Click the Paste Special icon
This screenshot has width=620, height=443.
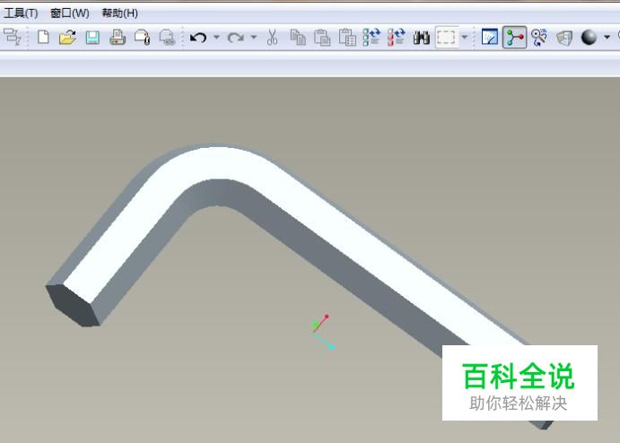[347, 37]
